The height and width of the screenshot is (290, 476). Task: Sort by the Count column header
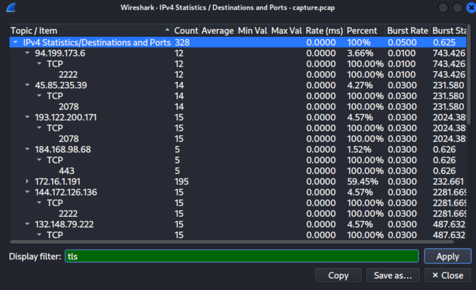[x=186, y=31]
